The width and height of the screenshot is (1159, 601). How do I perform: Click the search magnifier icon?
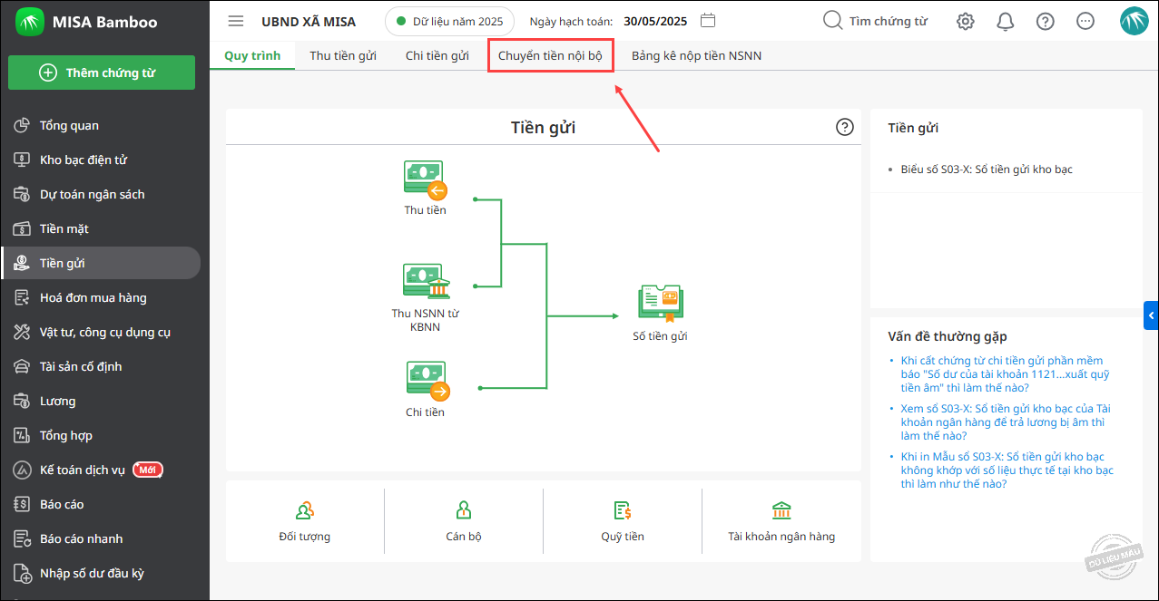[832, 21]
